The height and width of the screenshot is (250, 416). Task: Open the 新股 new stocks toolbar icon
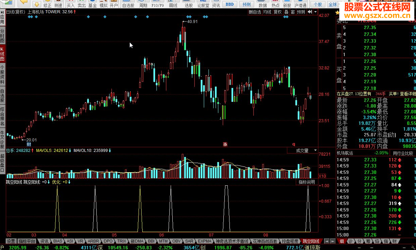(287, 4)
